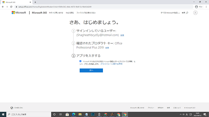
Task: Open the サポートに問い合わせ menu item
Action: [x=56, y=13]
